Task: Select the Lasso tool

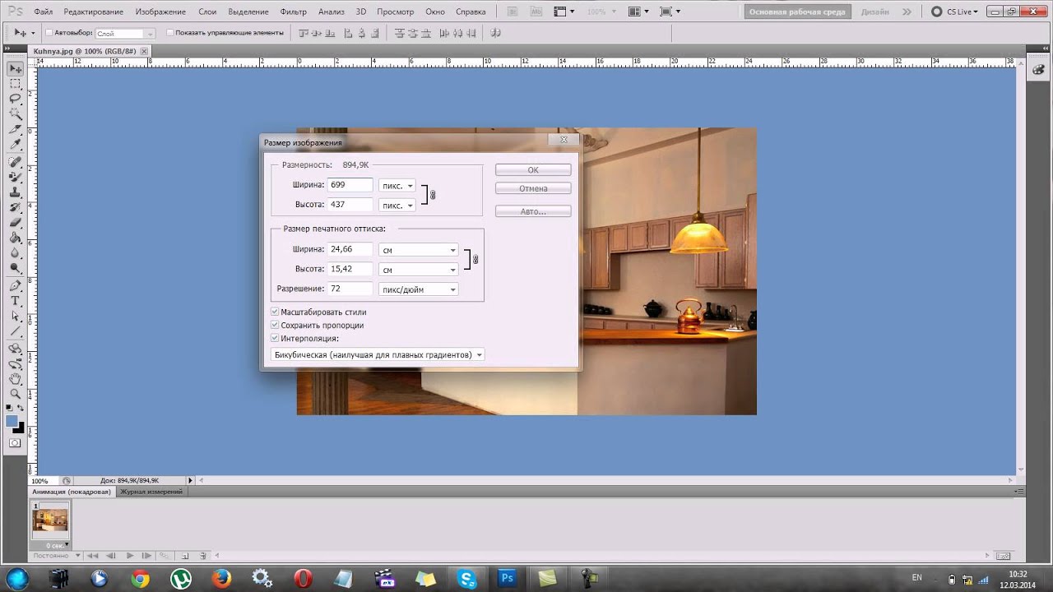Action: (15, 99)
